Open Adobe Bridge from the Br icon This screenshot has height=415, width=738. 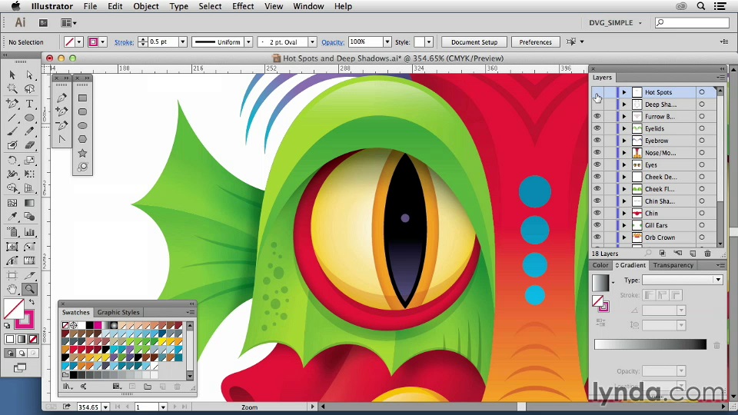[x=43, y=22]
